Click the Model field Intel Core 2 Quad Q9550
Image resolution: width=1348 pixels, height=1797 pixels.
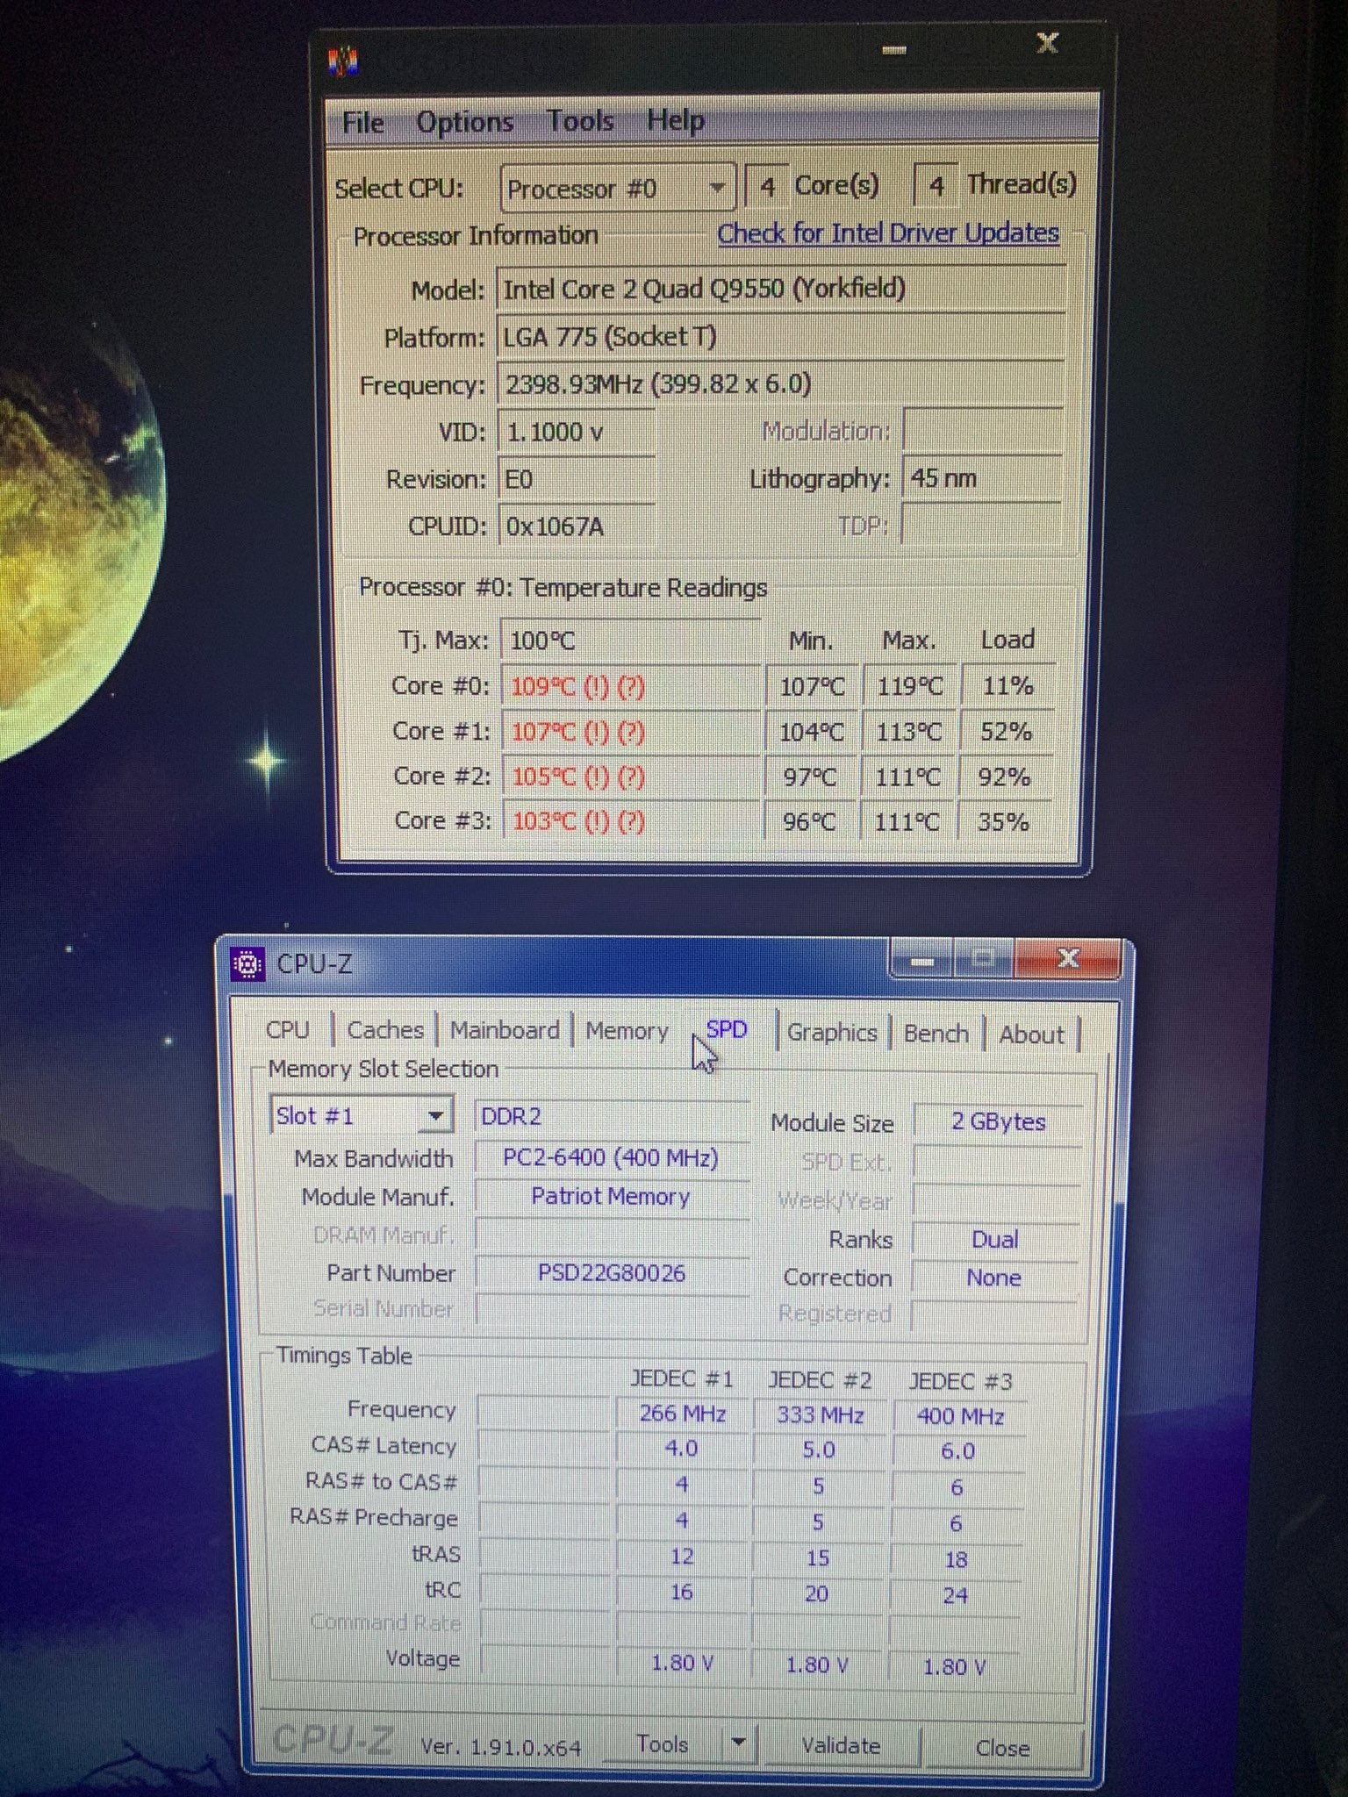[781, 290]
